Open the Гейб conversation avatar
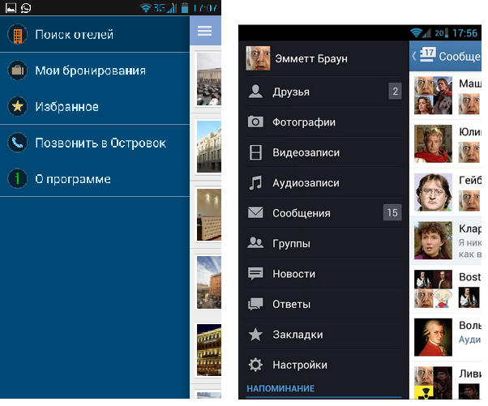Screen dimensions: 488x406 coord(433,192)
